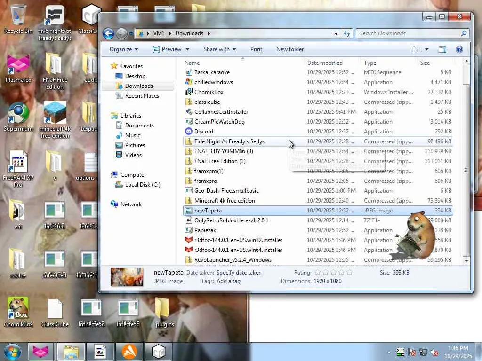Image resolution: width=482 pixels, height=361 pixels.
Task: Select minecraft 4k free edition desktop shortcut
Action: click(x=55, y=120)
